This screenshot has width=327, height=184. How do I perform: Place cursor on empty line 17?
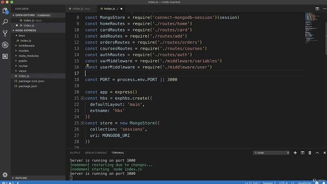[x=195, y=73]
